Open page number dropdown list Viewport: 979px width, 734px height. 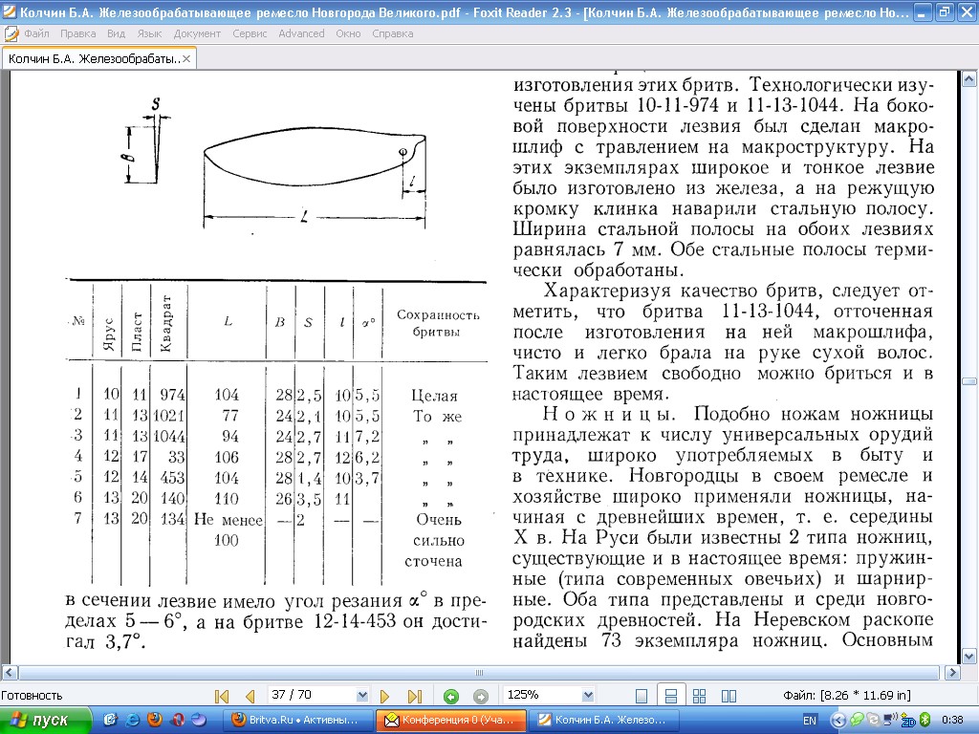(x=362, y=696)
